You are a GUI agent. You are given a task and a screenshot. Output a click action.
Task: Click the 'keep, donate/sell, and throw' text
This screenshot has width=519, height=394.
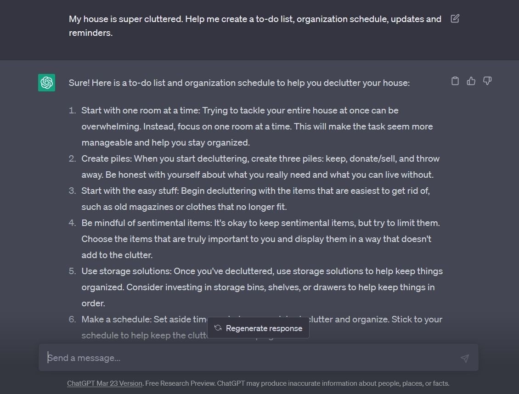tap(382, 158)
